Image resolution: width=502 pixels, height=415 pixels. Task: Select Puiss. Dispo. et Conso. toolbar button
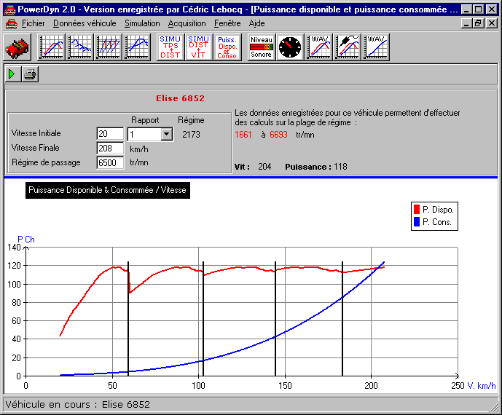[x=228, y=47]
